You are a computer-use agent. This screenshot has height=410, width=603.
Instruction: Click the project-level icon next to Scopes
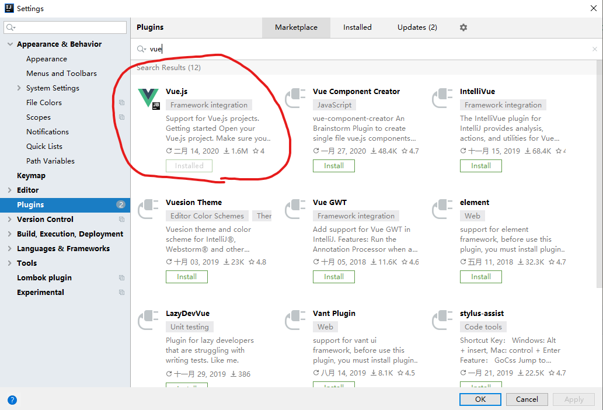121,117
